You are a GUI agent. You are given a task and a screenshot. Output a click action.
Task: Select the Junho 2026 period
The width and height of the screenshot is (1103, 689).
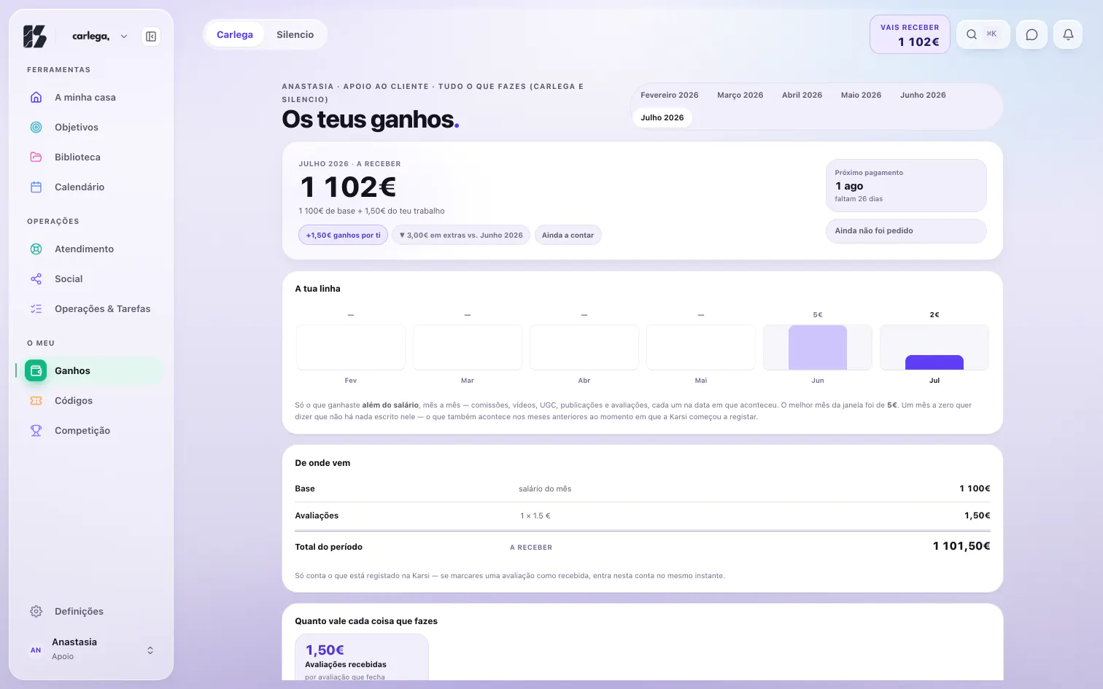pos(923,95)
